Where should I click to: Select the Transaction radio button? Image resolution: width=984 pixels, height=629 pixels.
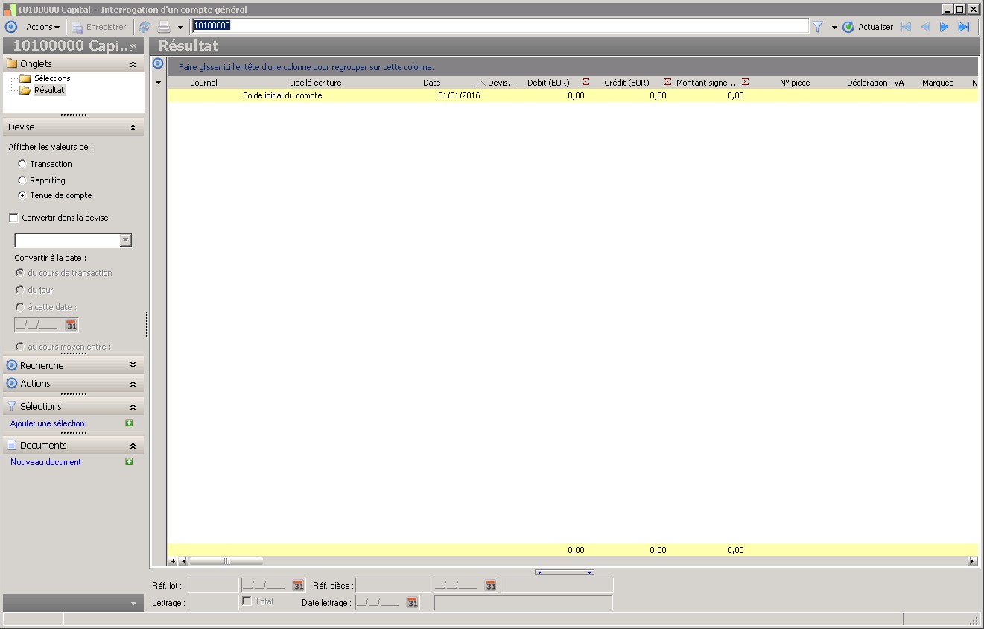tap(22, 164)
